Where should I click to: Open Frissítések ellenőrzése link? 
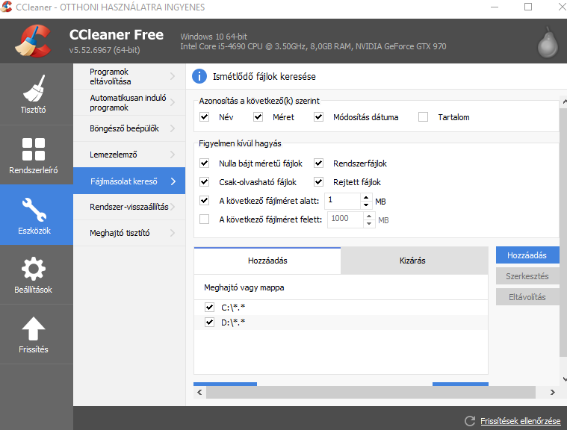[521, 421]
